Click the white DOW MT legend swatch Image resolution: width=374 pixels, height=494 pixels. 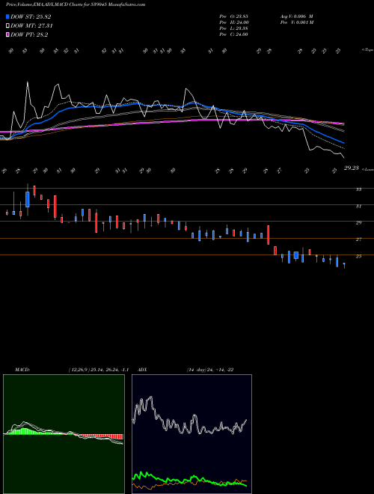7,26
